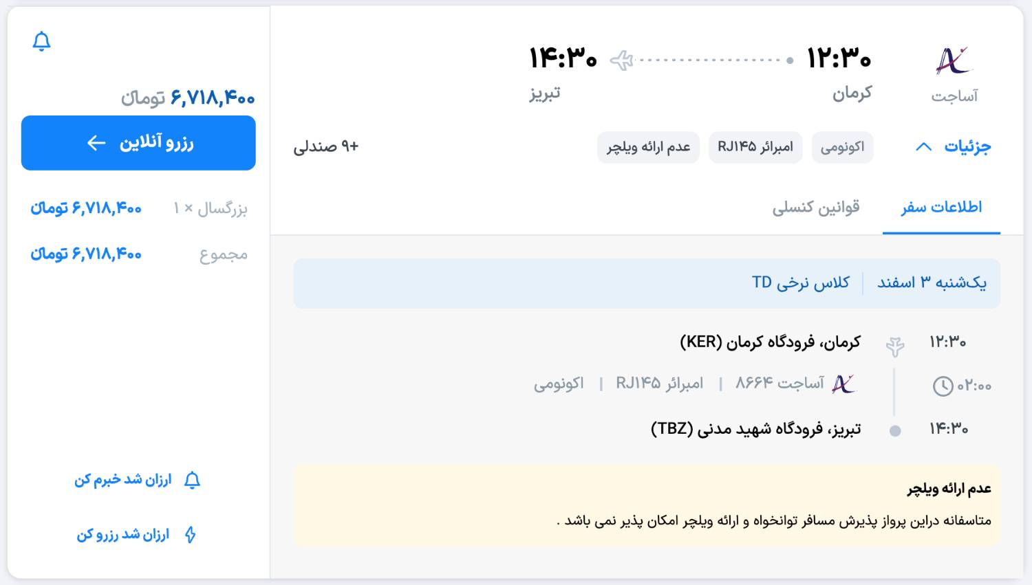Click the arrow icon on reserve button
The height and width of the screenshot is (585, 1032).
pyautogui.click(x=96, y=143)
